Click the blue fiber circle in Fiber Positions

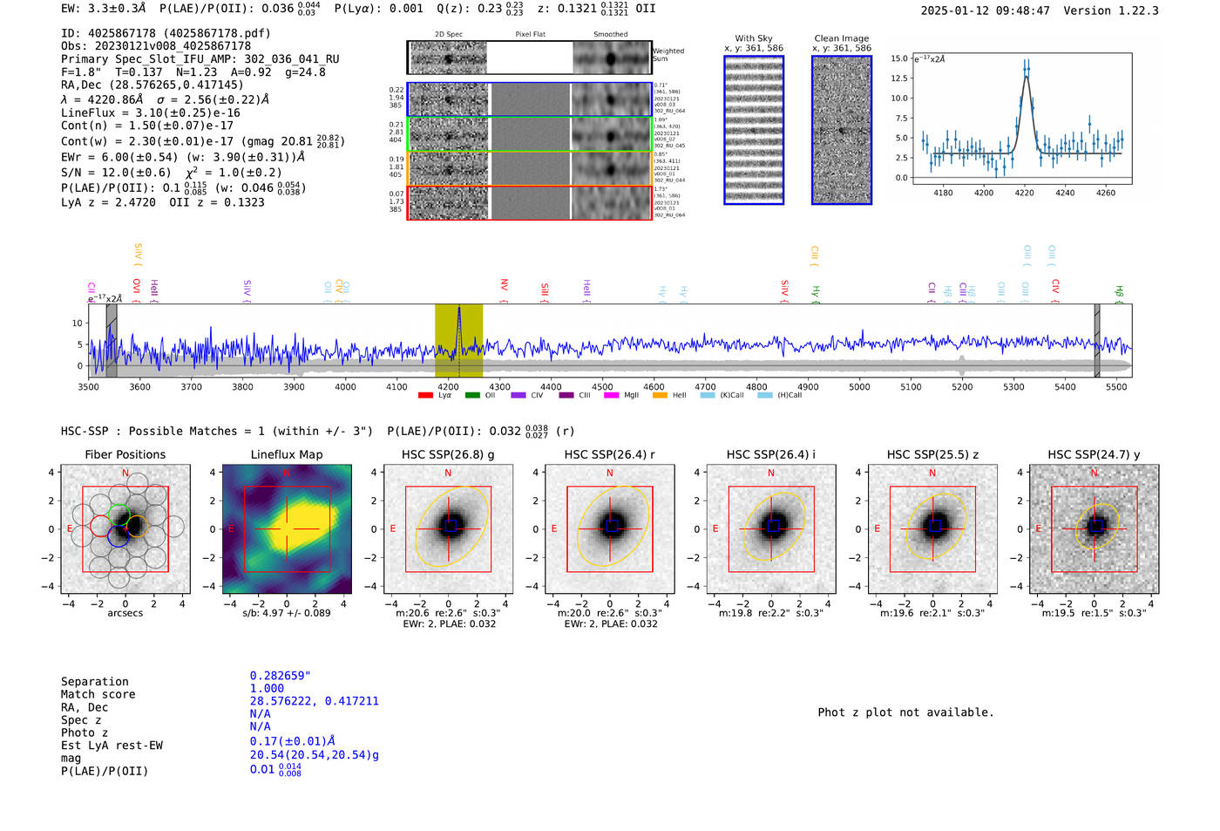tap(119, 537)
